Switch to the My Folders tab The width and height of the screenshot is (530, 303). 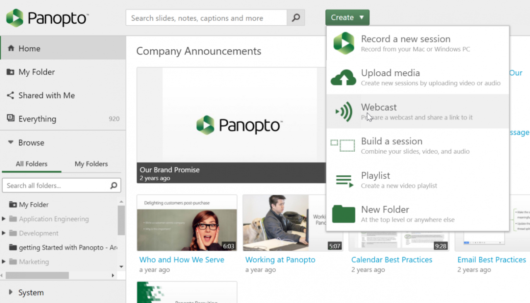pyautogui.click(x=91, y=164)
